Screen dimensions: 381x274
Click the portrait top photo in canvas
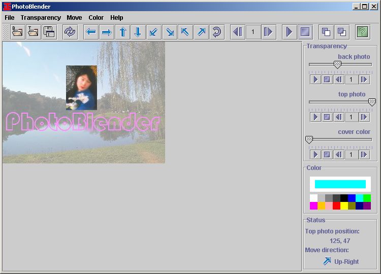coord(81,88)
